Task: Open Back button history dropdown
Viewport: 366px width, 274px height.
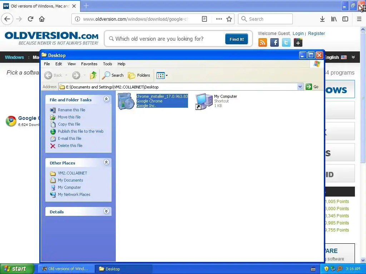Action: [x=66, y=75]
